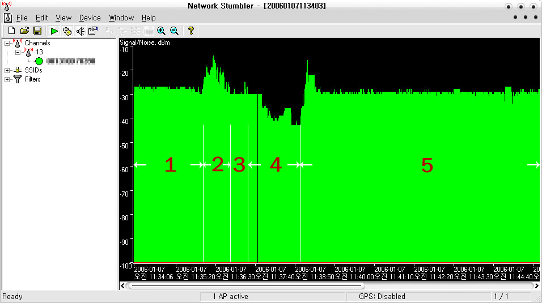Select the Filters tree label
The image size is (542, 303).
(x=32, y=79)
